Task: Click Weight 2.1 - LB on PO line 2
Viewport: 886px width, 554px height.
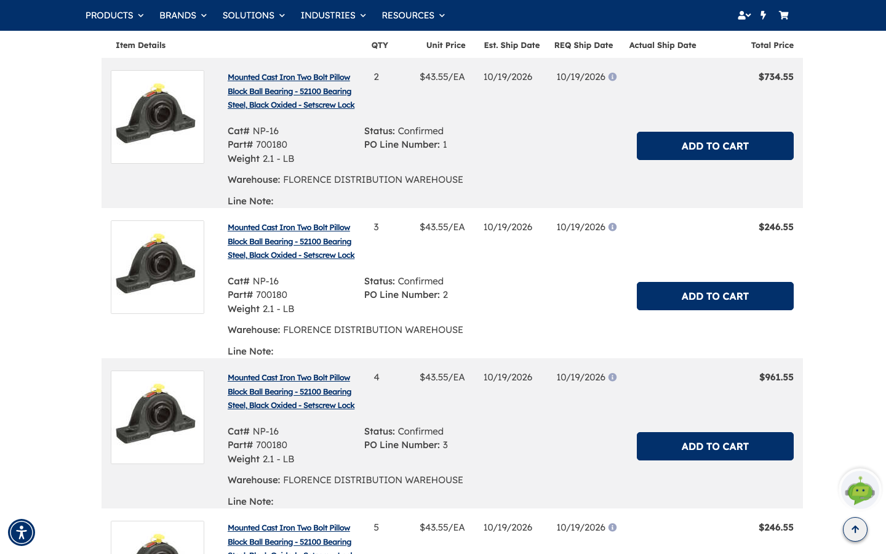Action: pos(261,309)
